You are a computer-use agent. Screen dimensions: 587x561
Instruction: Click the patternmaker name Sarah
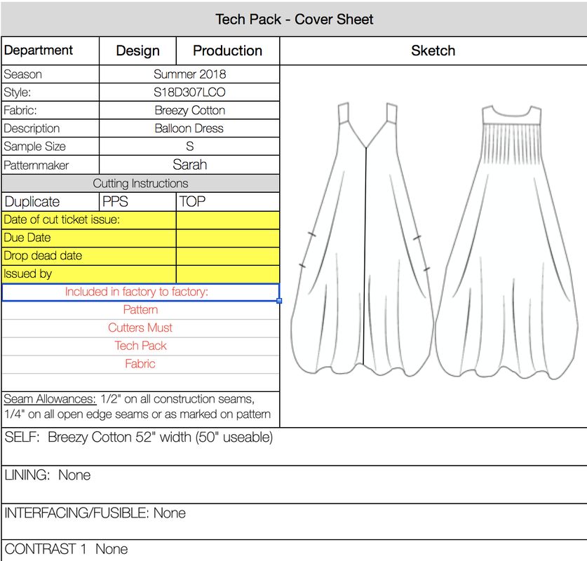click(189, 165)
